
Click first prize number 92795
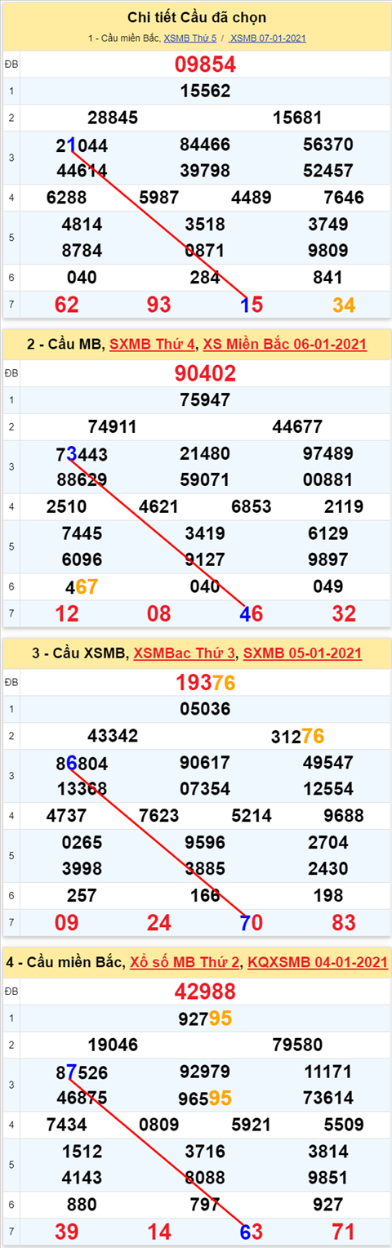click(x=205, y=1018)
